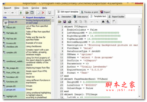Find text with binoculars icon
Viewport: 147px width, 102px height.
click(x=103, y=22)
